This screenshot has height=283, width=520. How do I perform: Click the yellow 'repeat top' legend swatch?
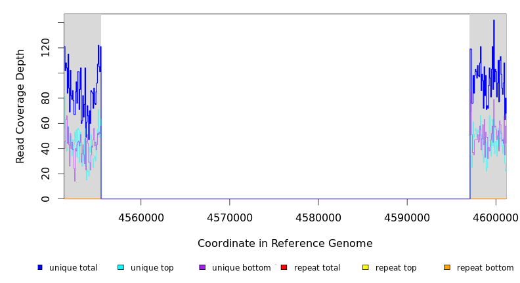pos(366,267)
